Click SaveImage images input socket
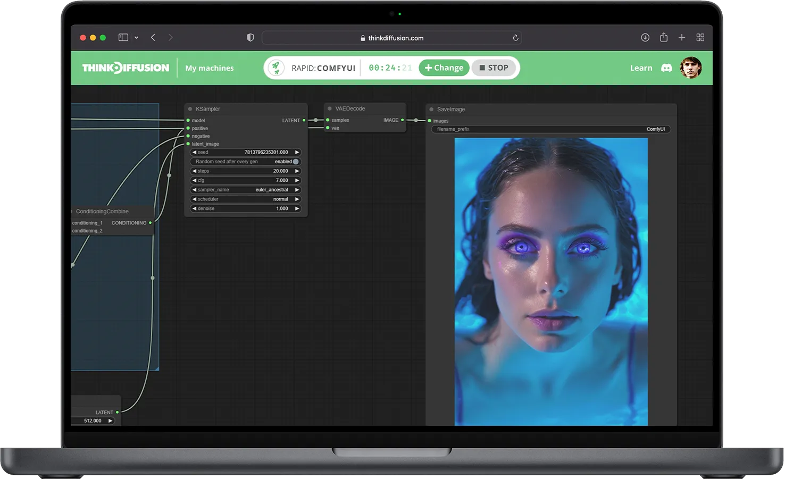Image resolution: width=785 pixels, height=479 pixels. point(429,121)
